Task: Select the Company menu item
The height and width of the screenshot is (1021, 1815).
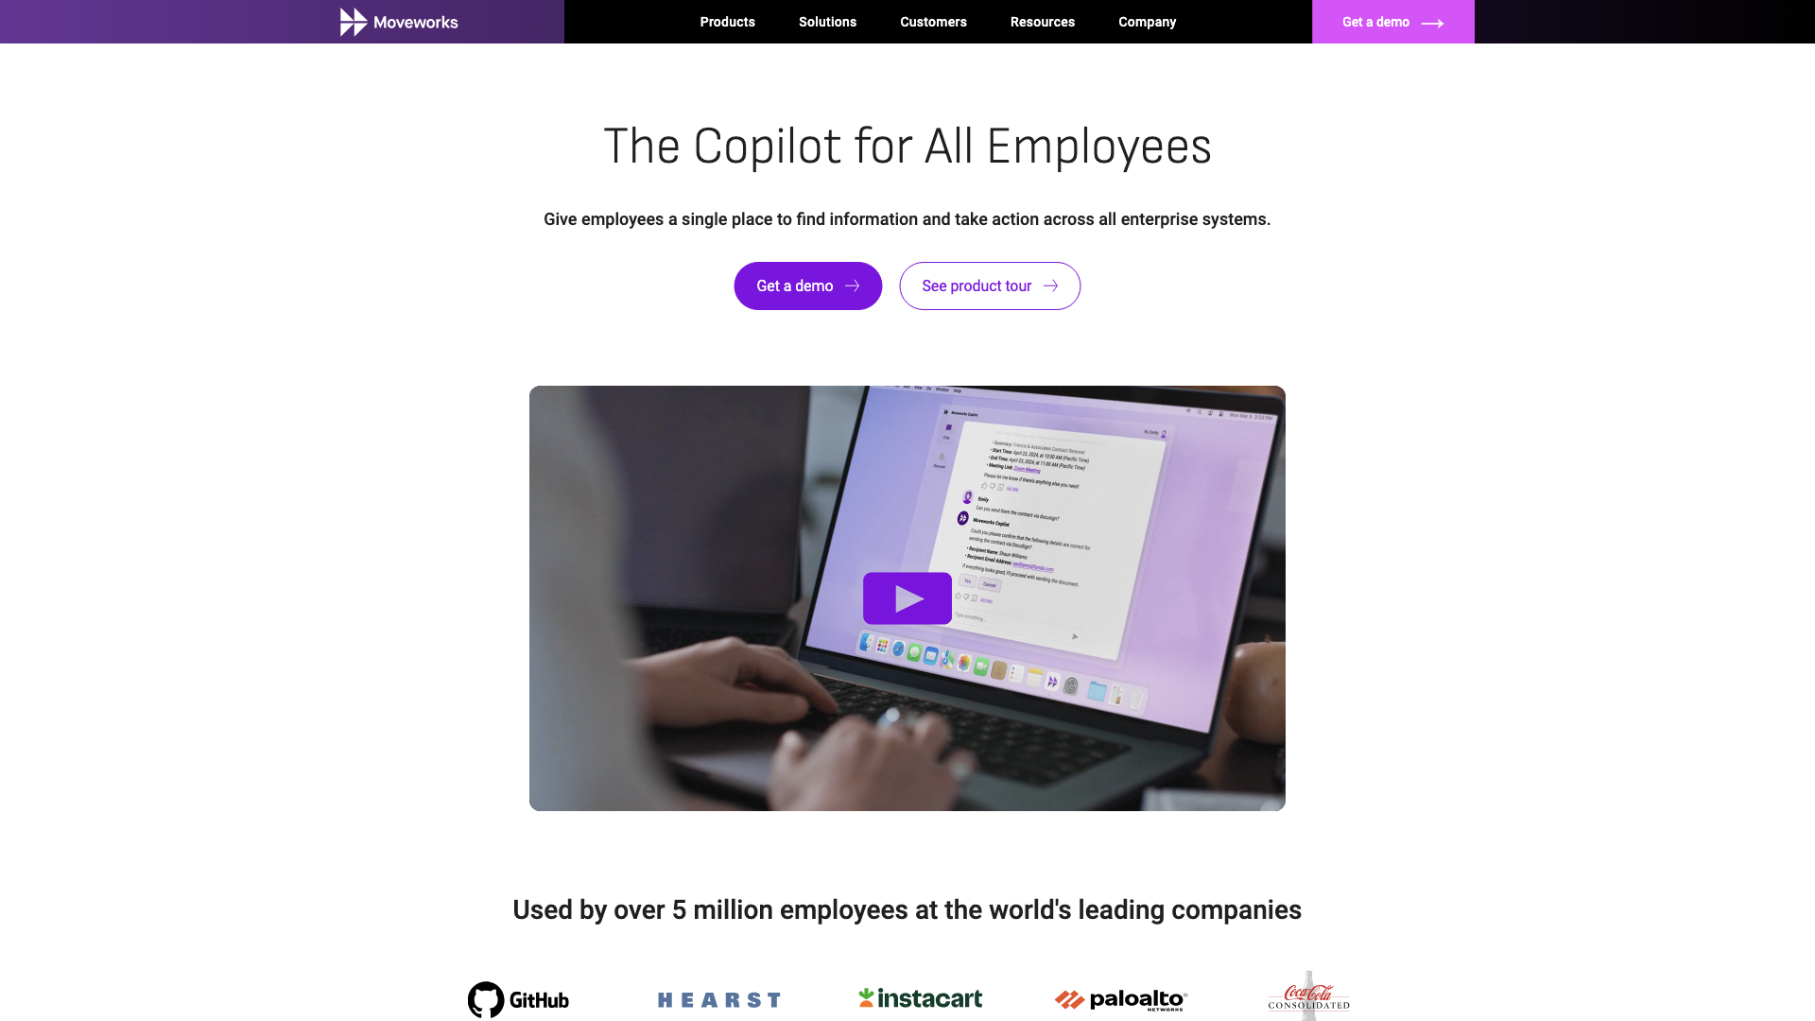Action: 1147,21
